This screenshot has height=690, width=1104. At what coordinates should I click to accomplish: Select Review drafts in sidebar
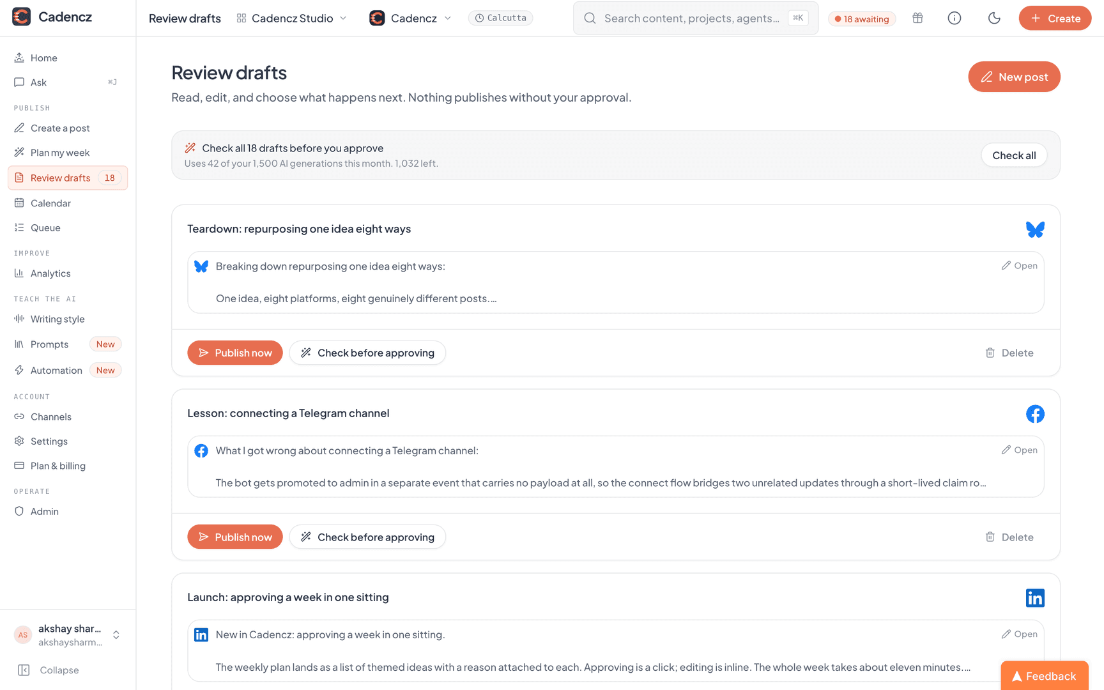(68, 178)
